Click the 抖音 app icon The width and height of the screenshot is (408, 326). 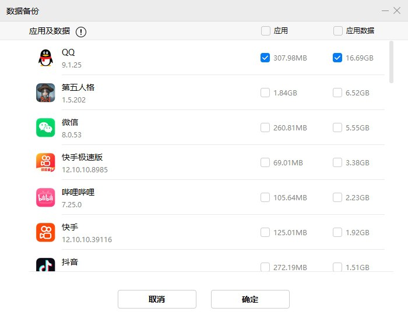tap(45, 265)
